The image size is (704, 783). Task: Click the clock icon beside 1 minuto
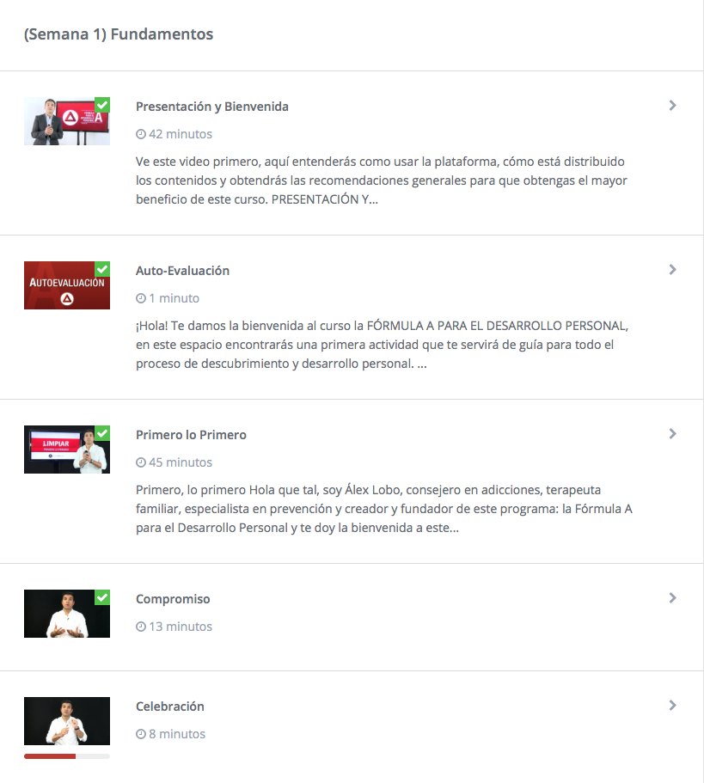[141, 298]
